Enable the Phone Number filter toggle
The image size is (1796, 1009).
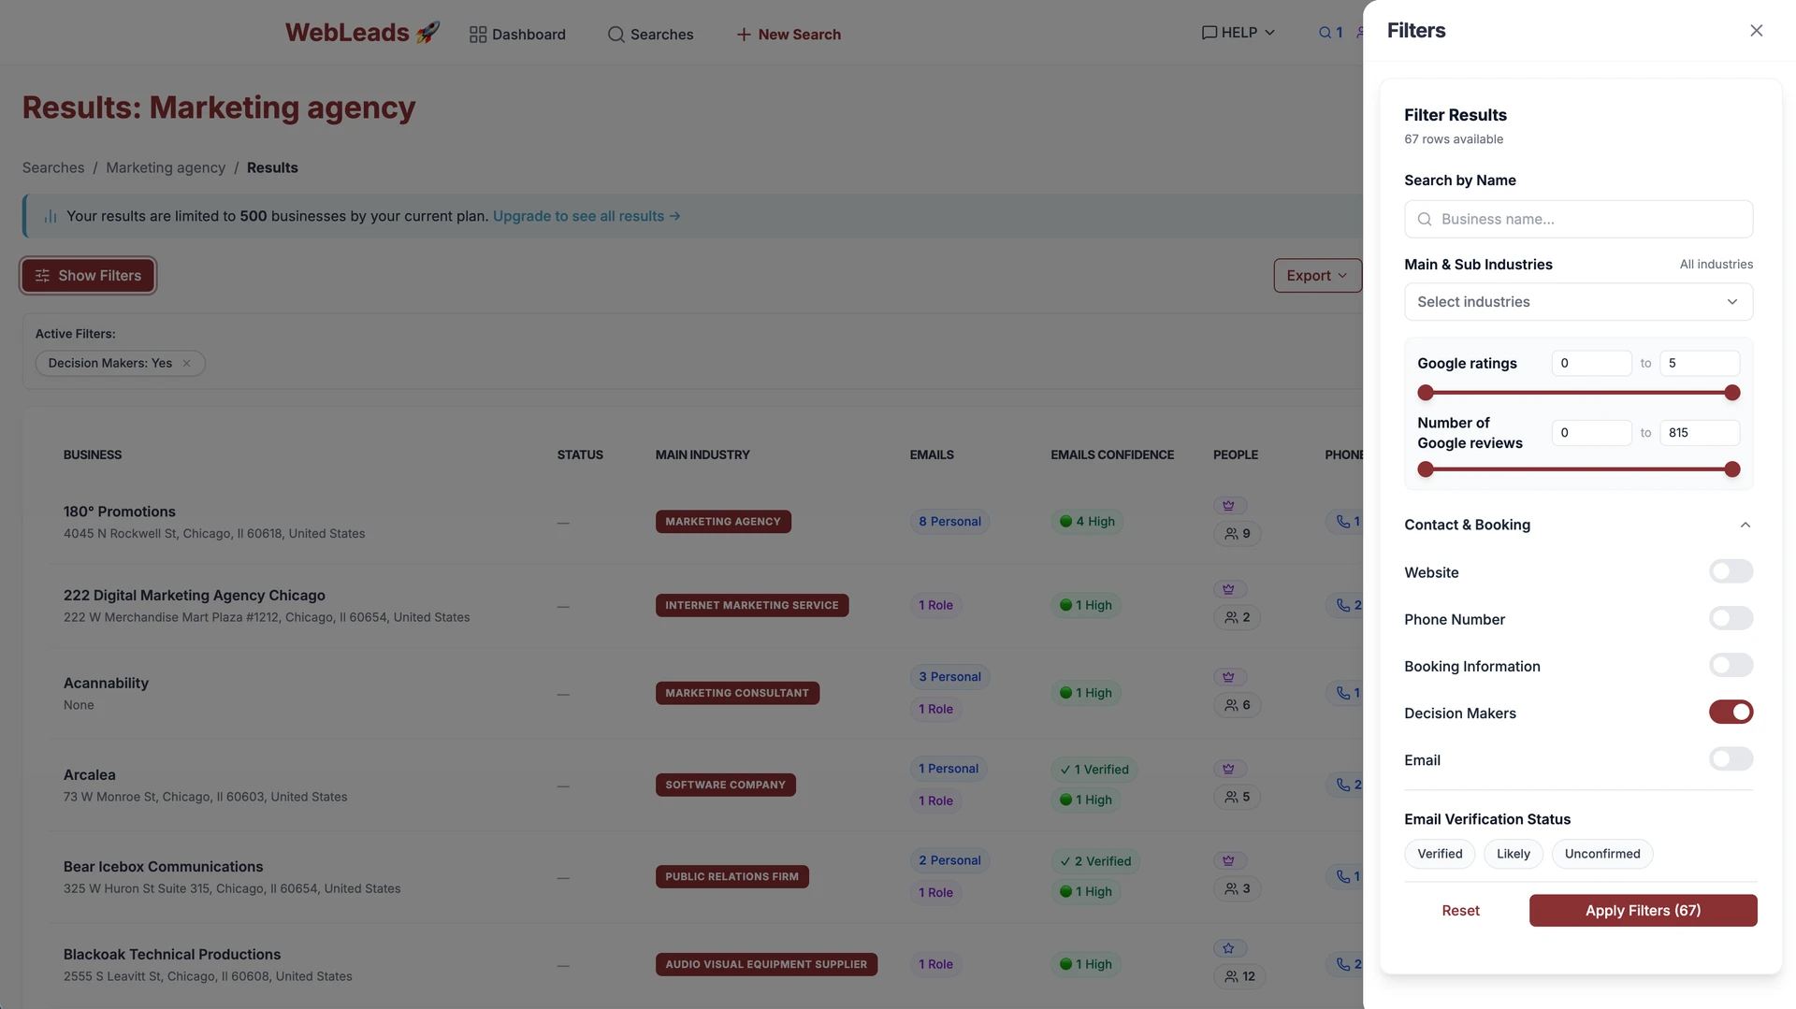[x=1730, y=618]
